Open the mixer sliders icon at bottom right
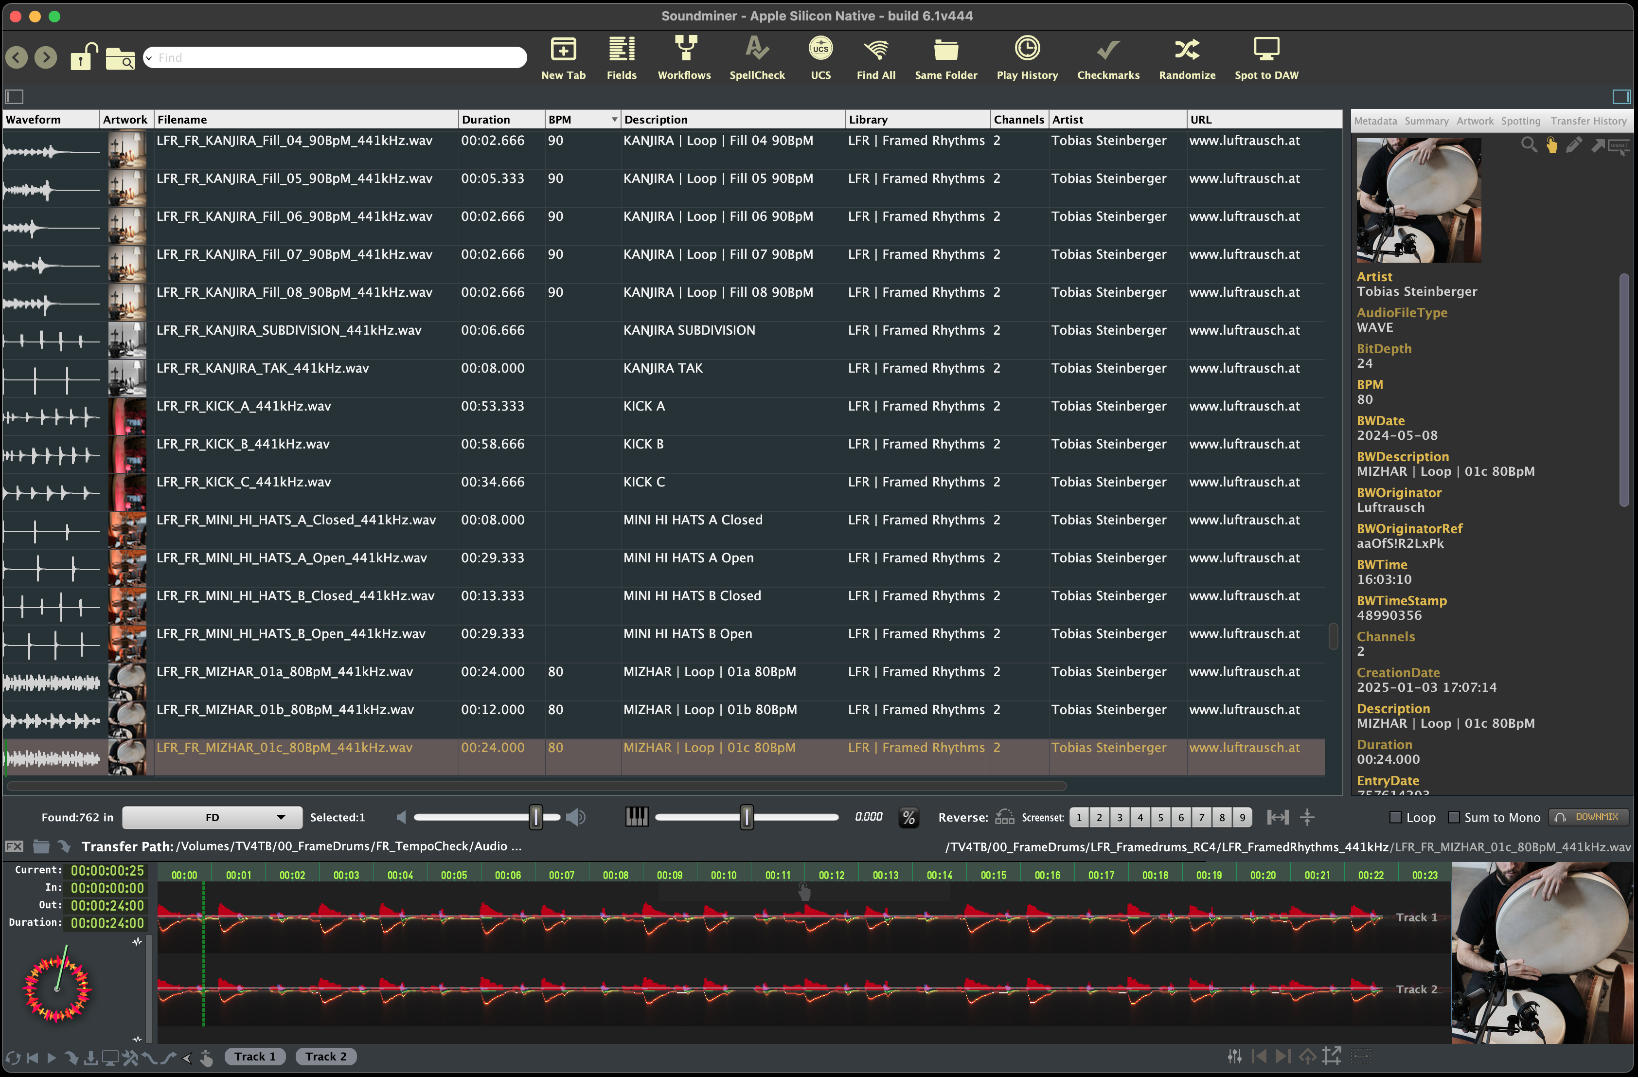This screenshot has width=1638, height=1077. point(1234,1056)
